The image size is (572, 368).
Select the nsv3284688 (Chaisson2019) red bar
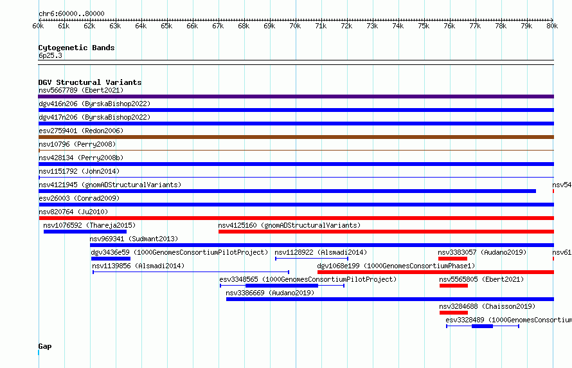454,313
